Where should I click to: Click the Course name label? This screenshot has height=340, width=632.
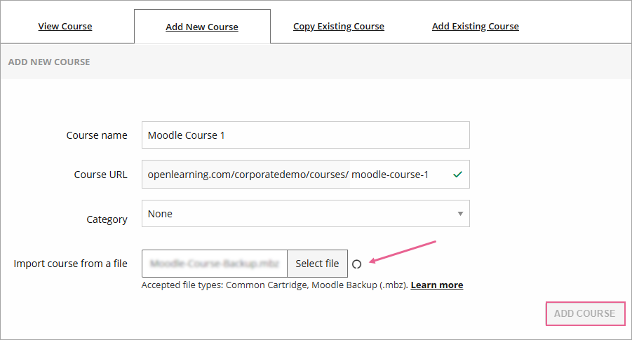click(97, 135)
